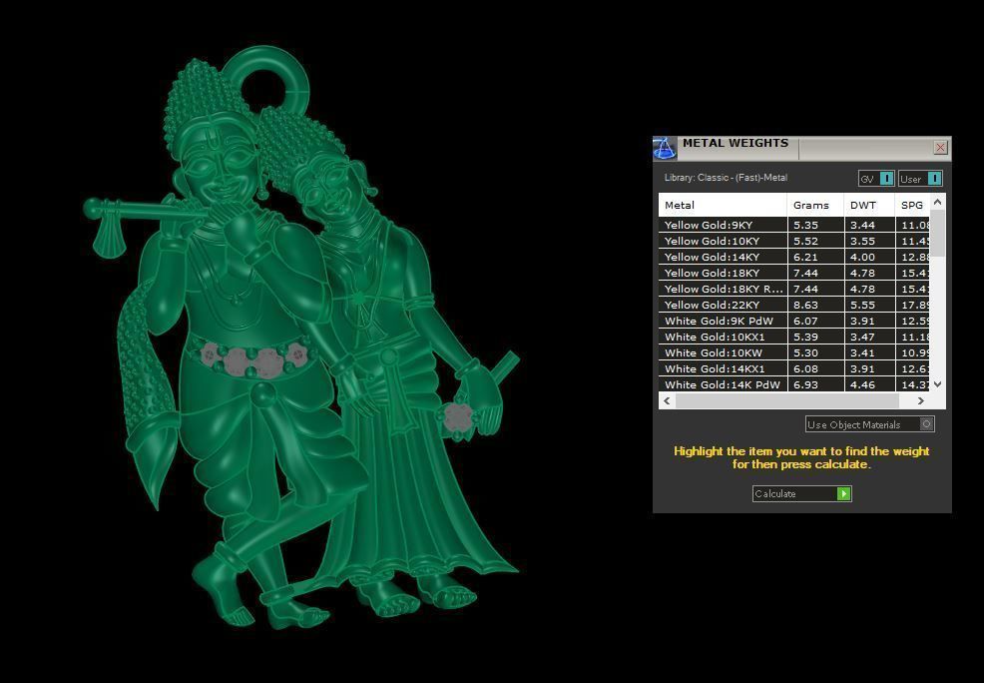Viewport: 984px width, 683px height.
Task: Click the horizontal scrollbar thumb
Action: pos(787,400)
